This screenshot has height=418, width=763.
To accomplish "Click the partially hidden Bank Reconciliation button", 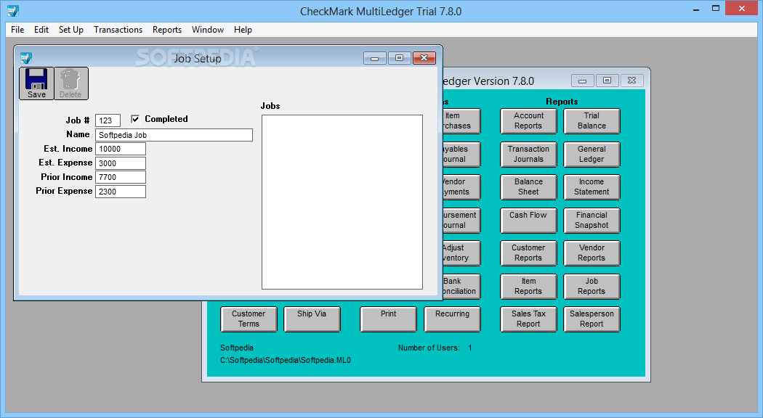I will click(461, 286).
